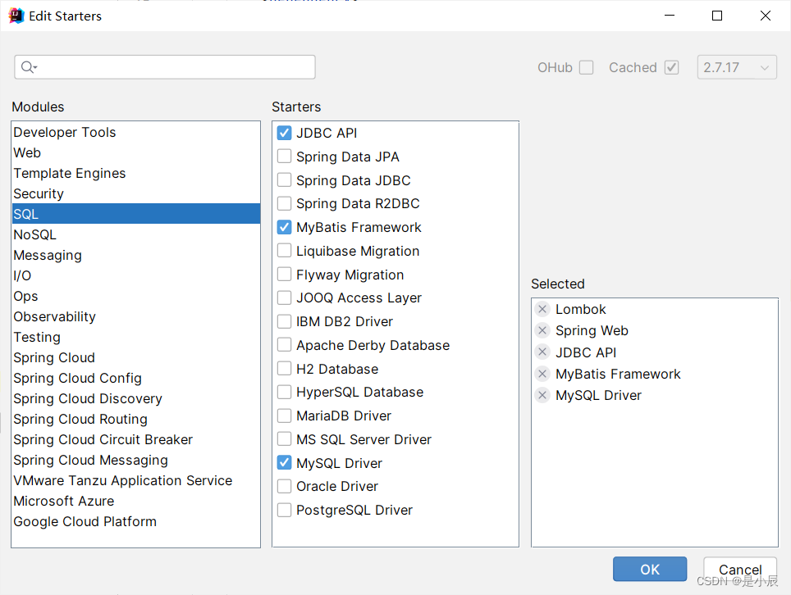This screenshot has width=791, height=595.
Task: Check the Spring Data JDBC checkbox
Action: pyautogui.click(x=284, y=179)
